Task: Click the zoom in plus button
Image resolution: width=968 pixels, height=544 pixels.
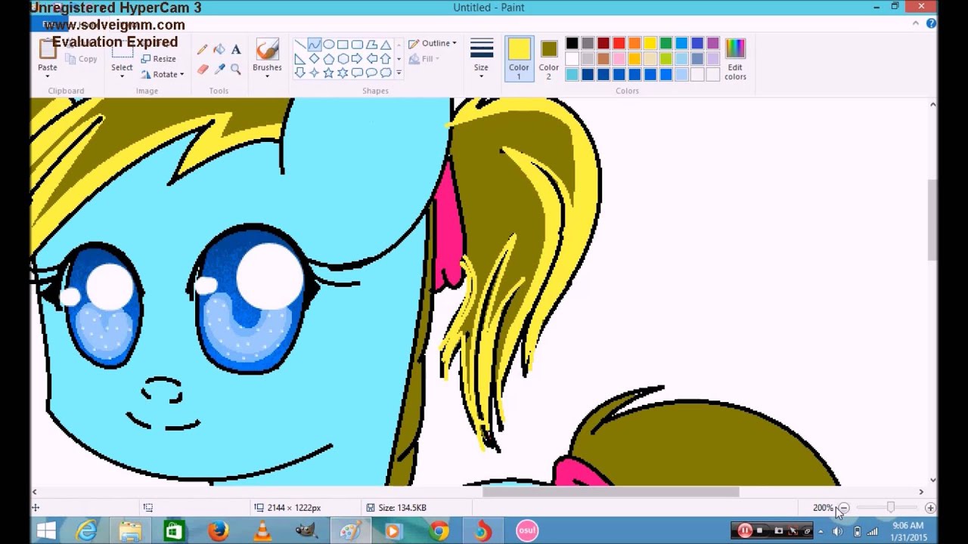Action: click(930, 508)
